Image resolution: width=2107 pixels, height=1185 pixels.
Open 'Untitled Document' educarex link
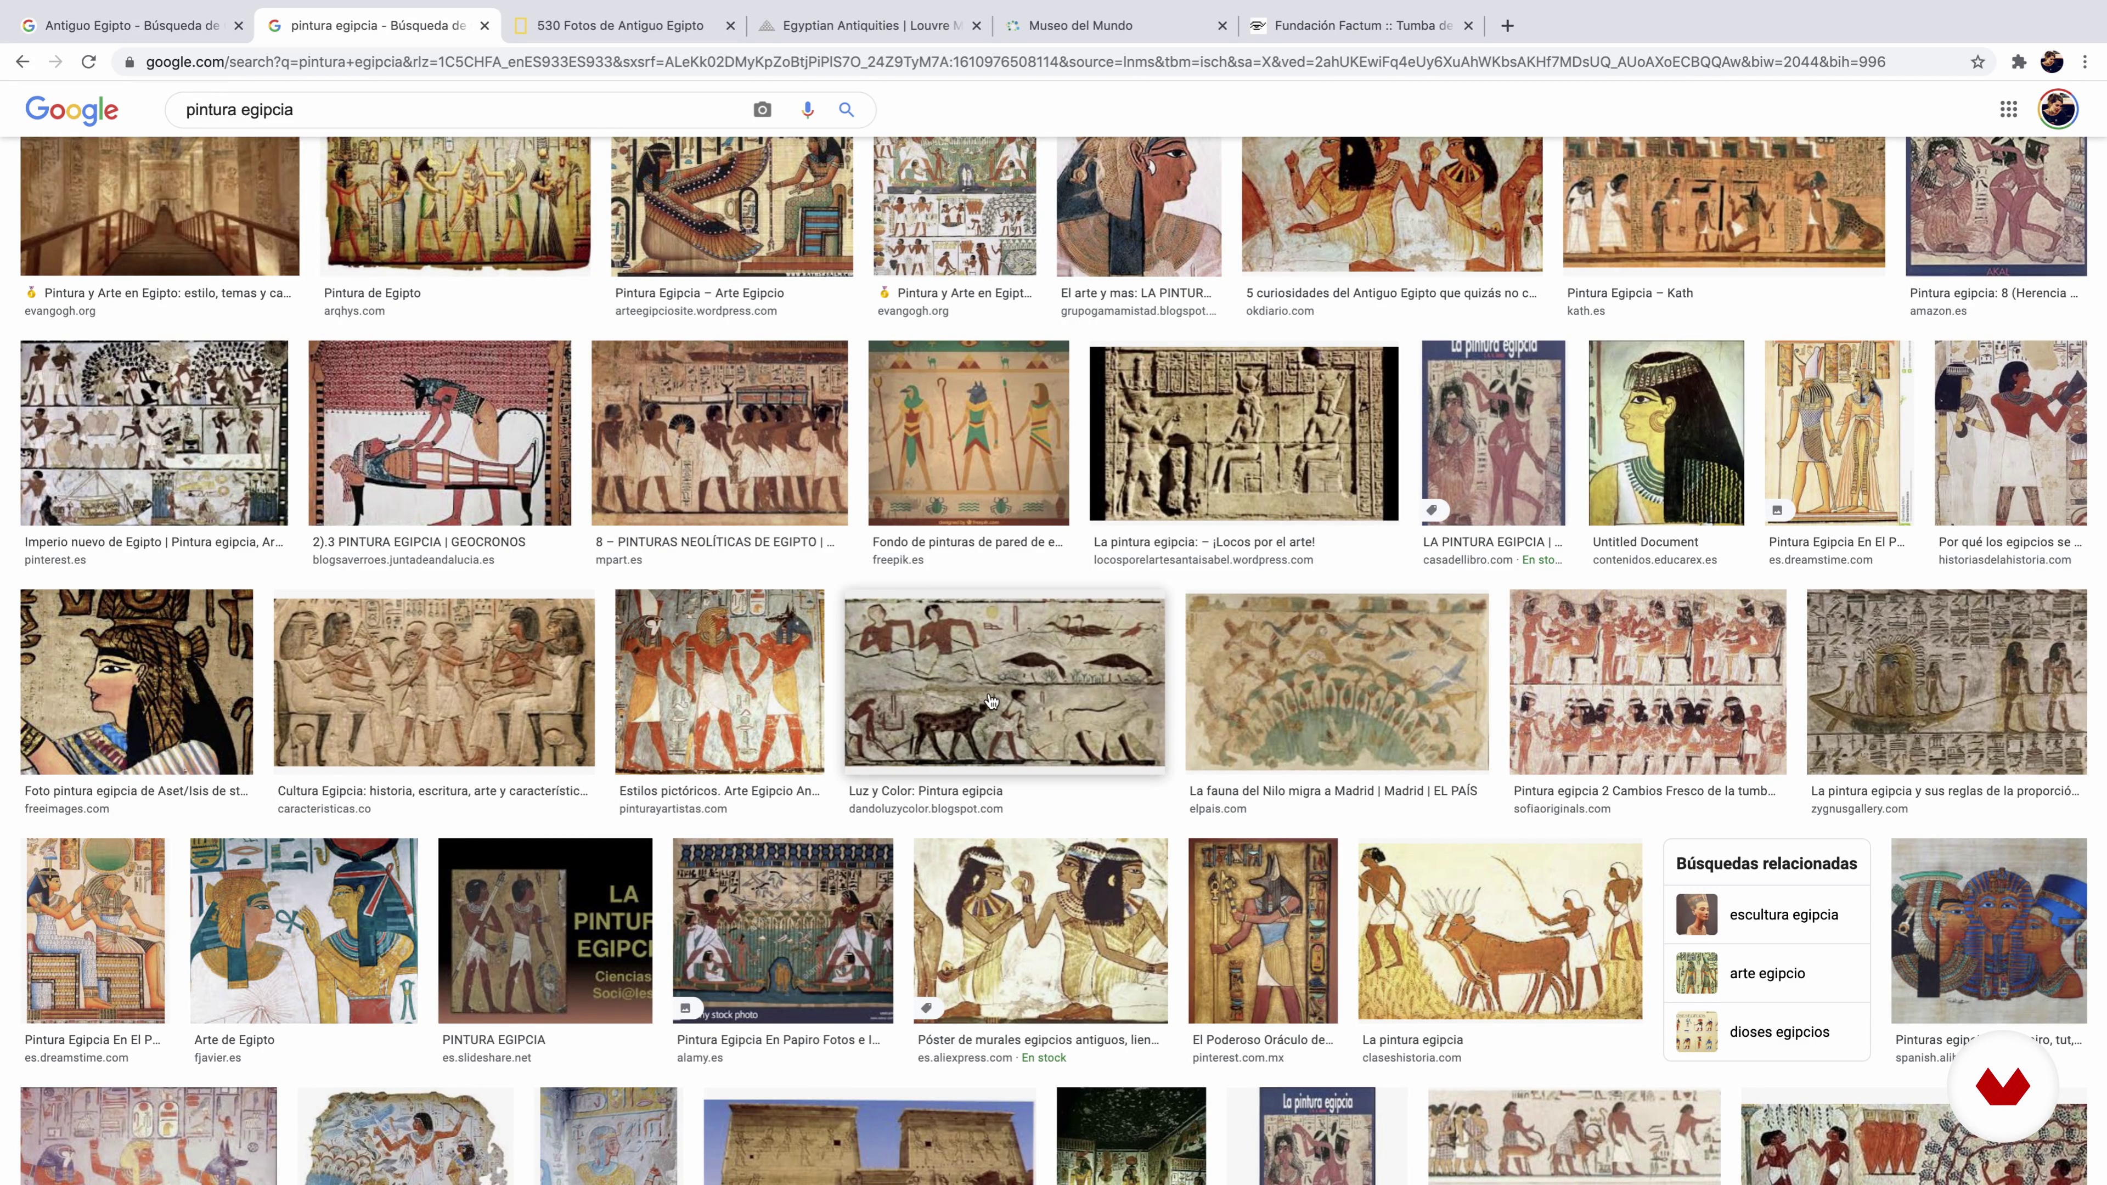click(x=1645, y=541)
